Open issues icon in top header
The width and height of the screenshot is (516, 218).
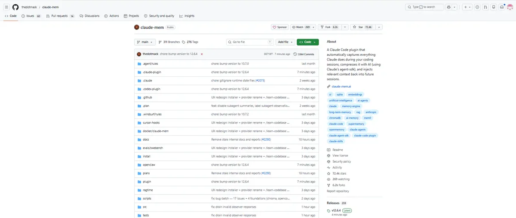(477, 7)
